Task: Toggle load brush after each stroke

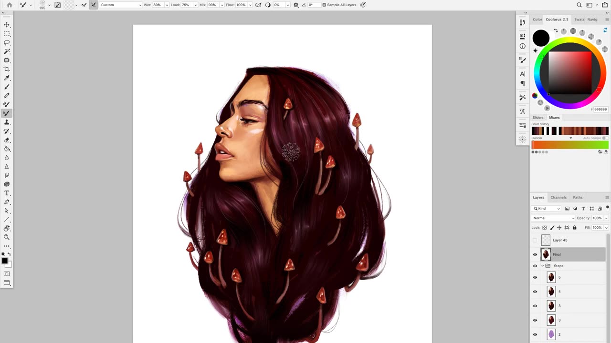Action: coord(84,5)
